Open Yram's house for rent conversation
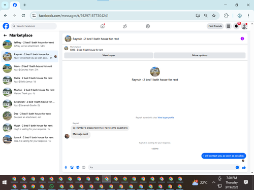This screenshot has height=190, width=254. click(x=29, y=68)
